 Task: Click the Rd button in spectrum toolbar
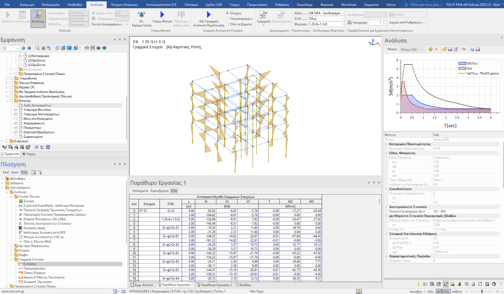point(464,49)
